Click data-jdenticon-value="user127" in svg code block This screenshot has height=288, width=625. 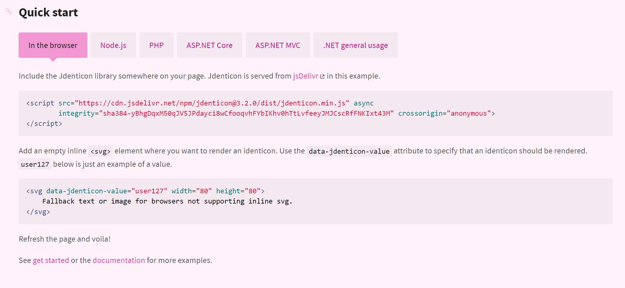pos(107,191)
